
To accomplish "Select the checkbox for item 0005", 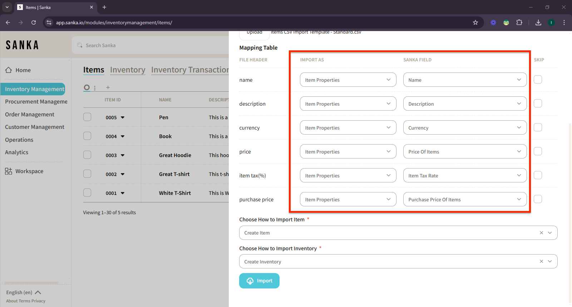I will pos(87,117).
